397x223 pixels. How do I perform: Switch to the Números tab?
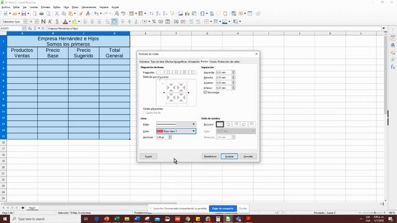tap(145, 62)
